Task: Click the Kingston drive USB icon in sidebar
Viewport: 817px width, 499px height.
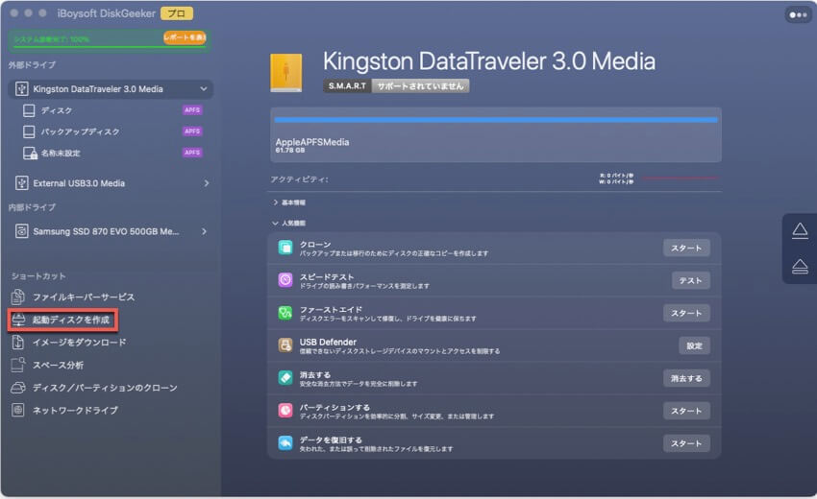Action: pos(21,89)
